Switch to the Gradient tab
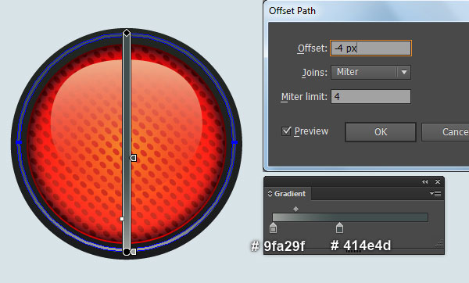 pyautogui.click(x=289, y=194)
